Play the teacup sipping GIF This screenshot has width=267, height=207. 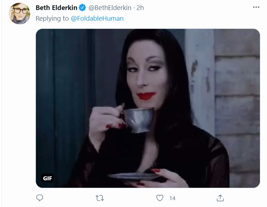click(148, 108)
